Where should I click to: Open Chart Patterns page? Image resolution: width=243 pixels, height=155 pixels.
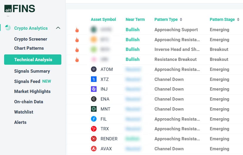coord(29,48)
